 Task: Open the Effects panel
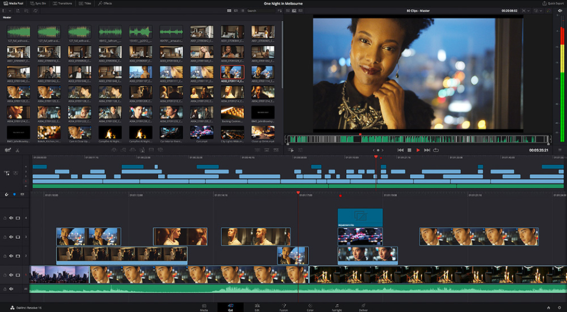(x=105, y=3)
